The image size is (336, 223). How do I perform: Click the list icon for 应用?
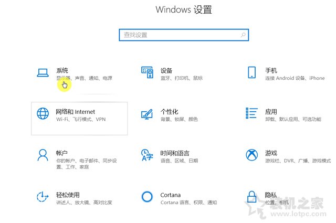[x=251, y=113]
